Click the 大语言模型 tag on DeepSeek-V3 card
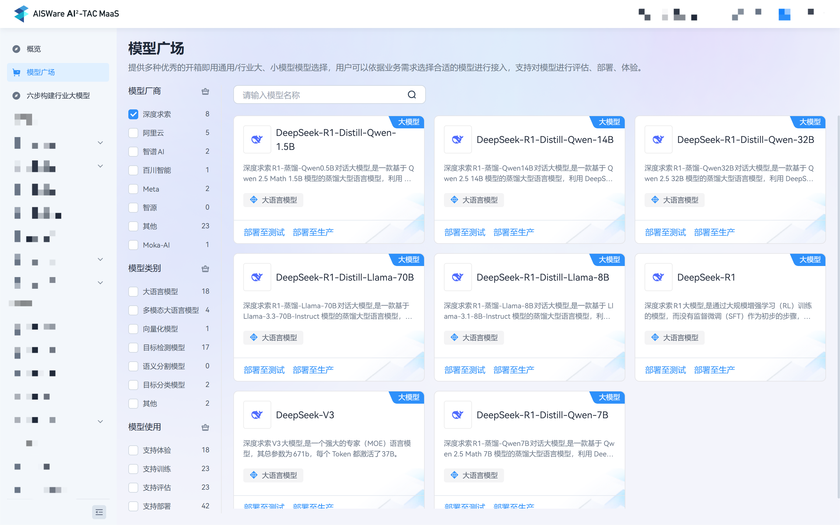This screenshot has width=840, height=525. click(273, 475)
